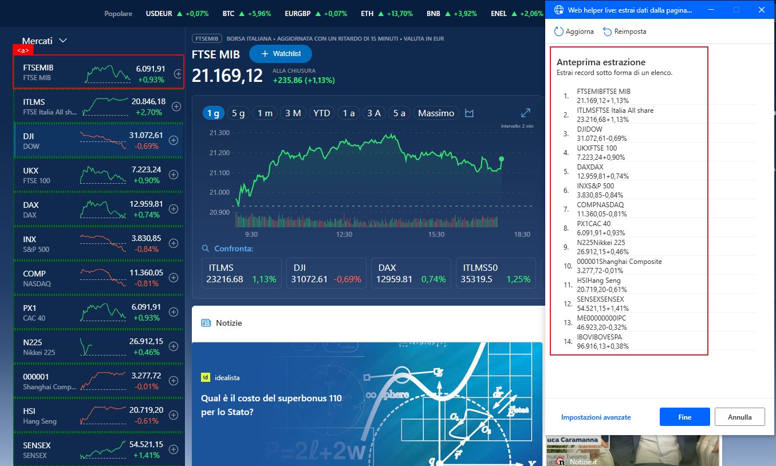Click the Confronta search magnifier icon

pos(206,248)
